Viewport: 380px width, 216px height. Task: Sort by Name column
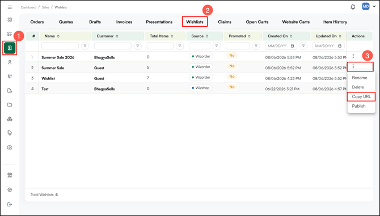58,36
